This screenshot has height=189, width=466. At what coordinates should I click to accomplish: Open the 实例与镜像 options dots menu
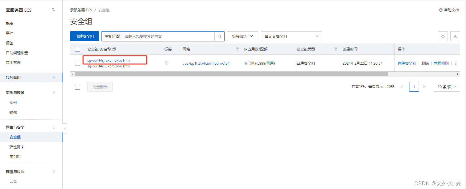tap(54, 93)
